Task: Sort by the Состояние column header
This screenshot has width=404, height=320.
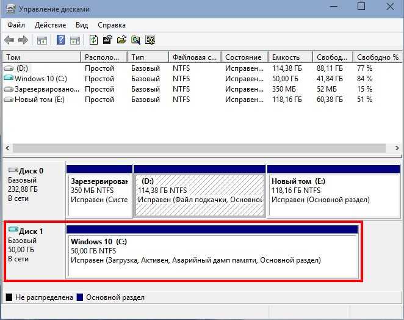Action: [245, 57]
